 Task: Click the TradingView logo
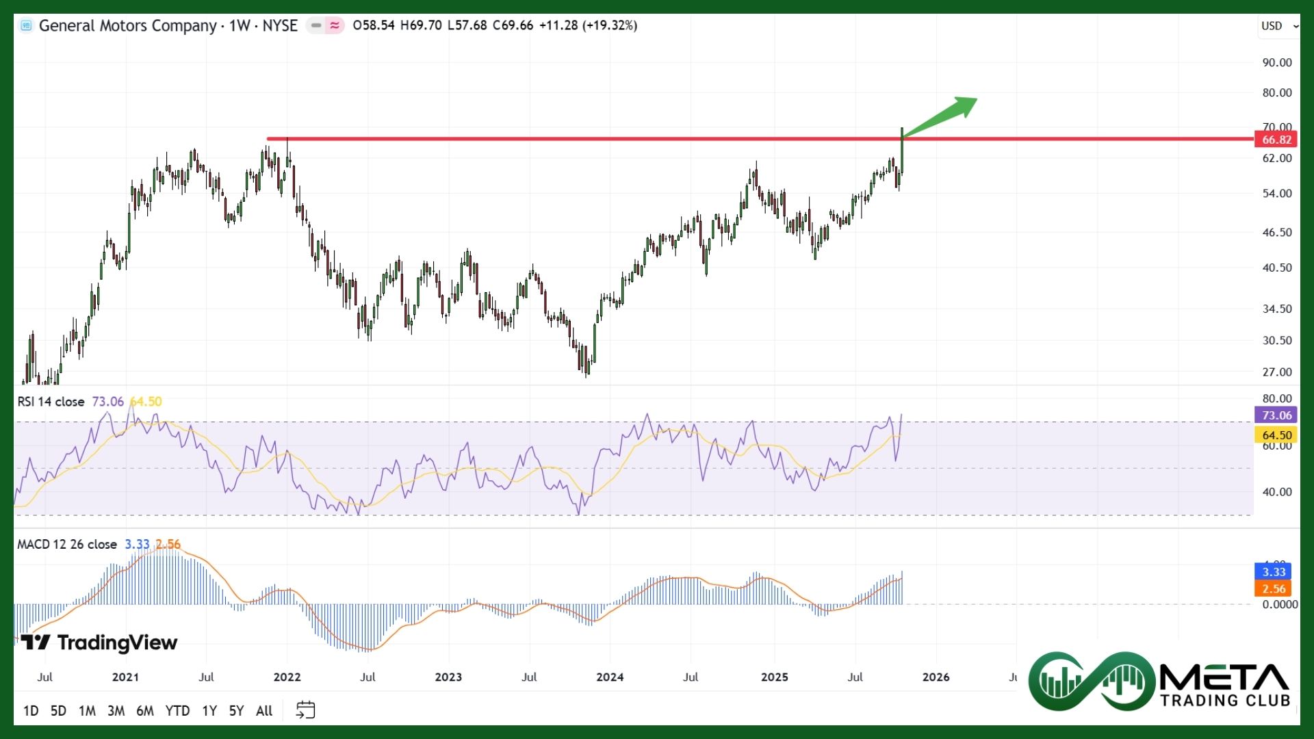tap(99, 643)
